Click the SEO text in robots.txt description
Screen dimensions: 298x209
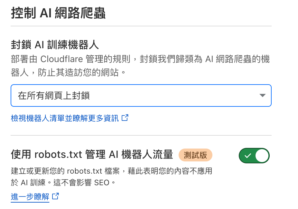102,183
